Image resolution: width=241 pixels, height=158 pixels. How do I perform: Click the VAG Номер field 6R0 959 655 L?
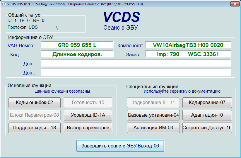(77, 45)
